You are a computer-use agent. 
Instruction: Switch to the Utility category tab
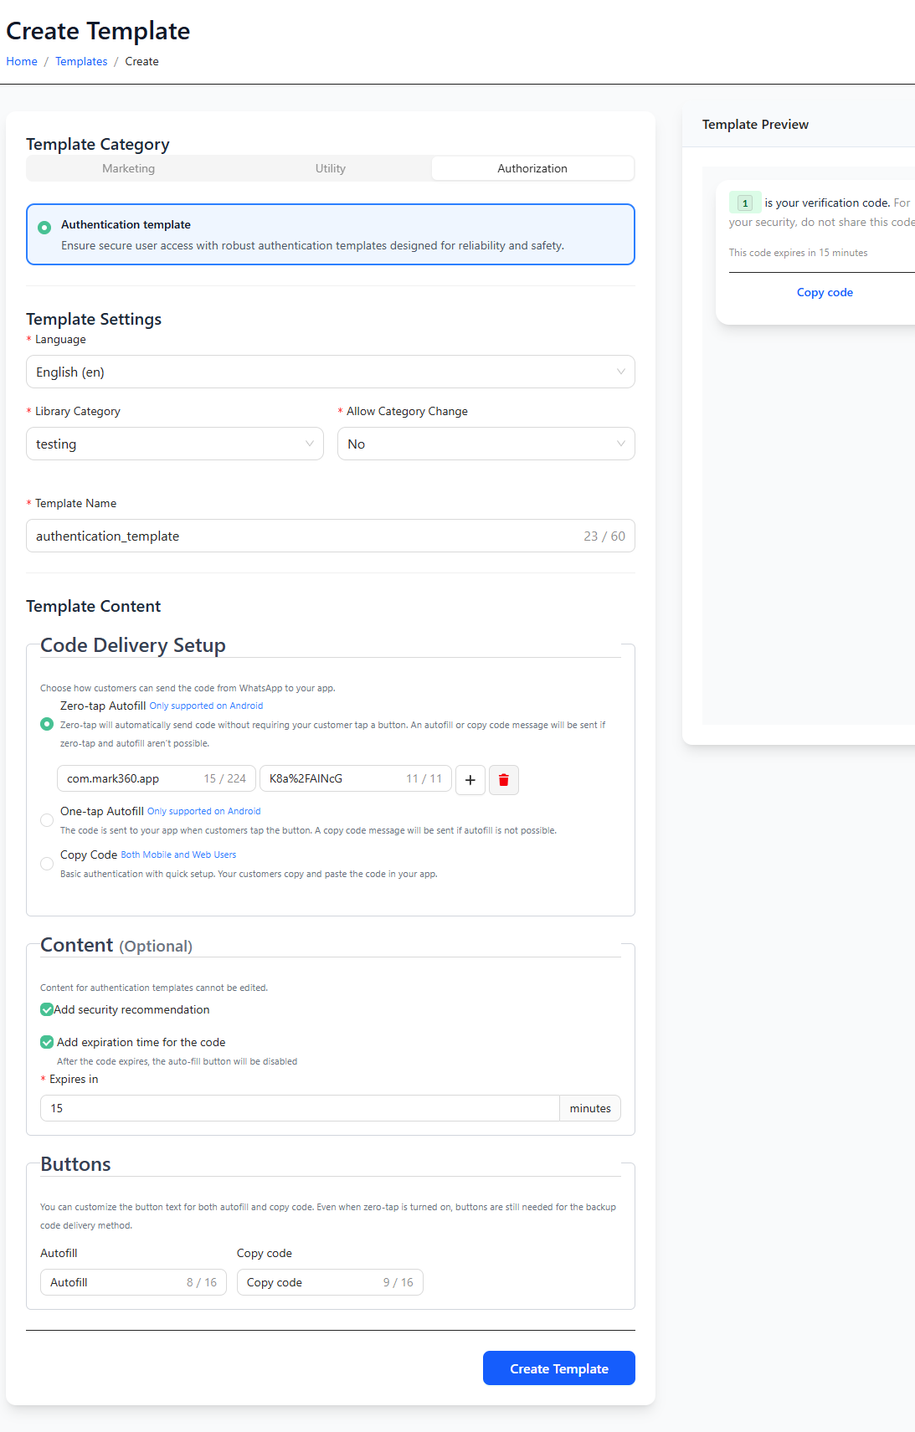(x=330, y=168)
